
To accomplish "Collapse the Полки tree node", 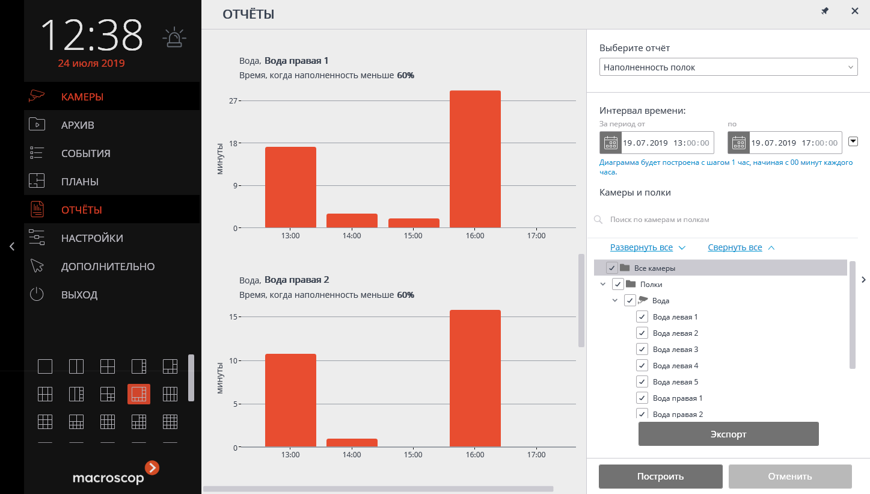I will [x=603, y=284].
